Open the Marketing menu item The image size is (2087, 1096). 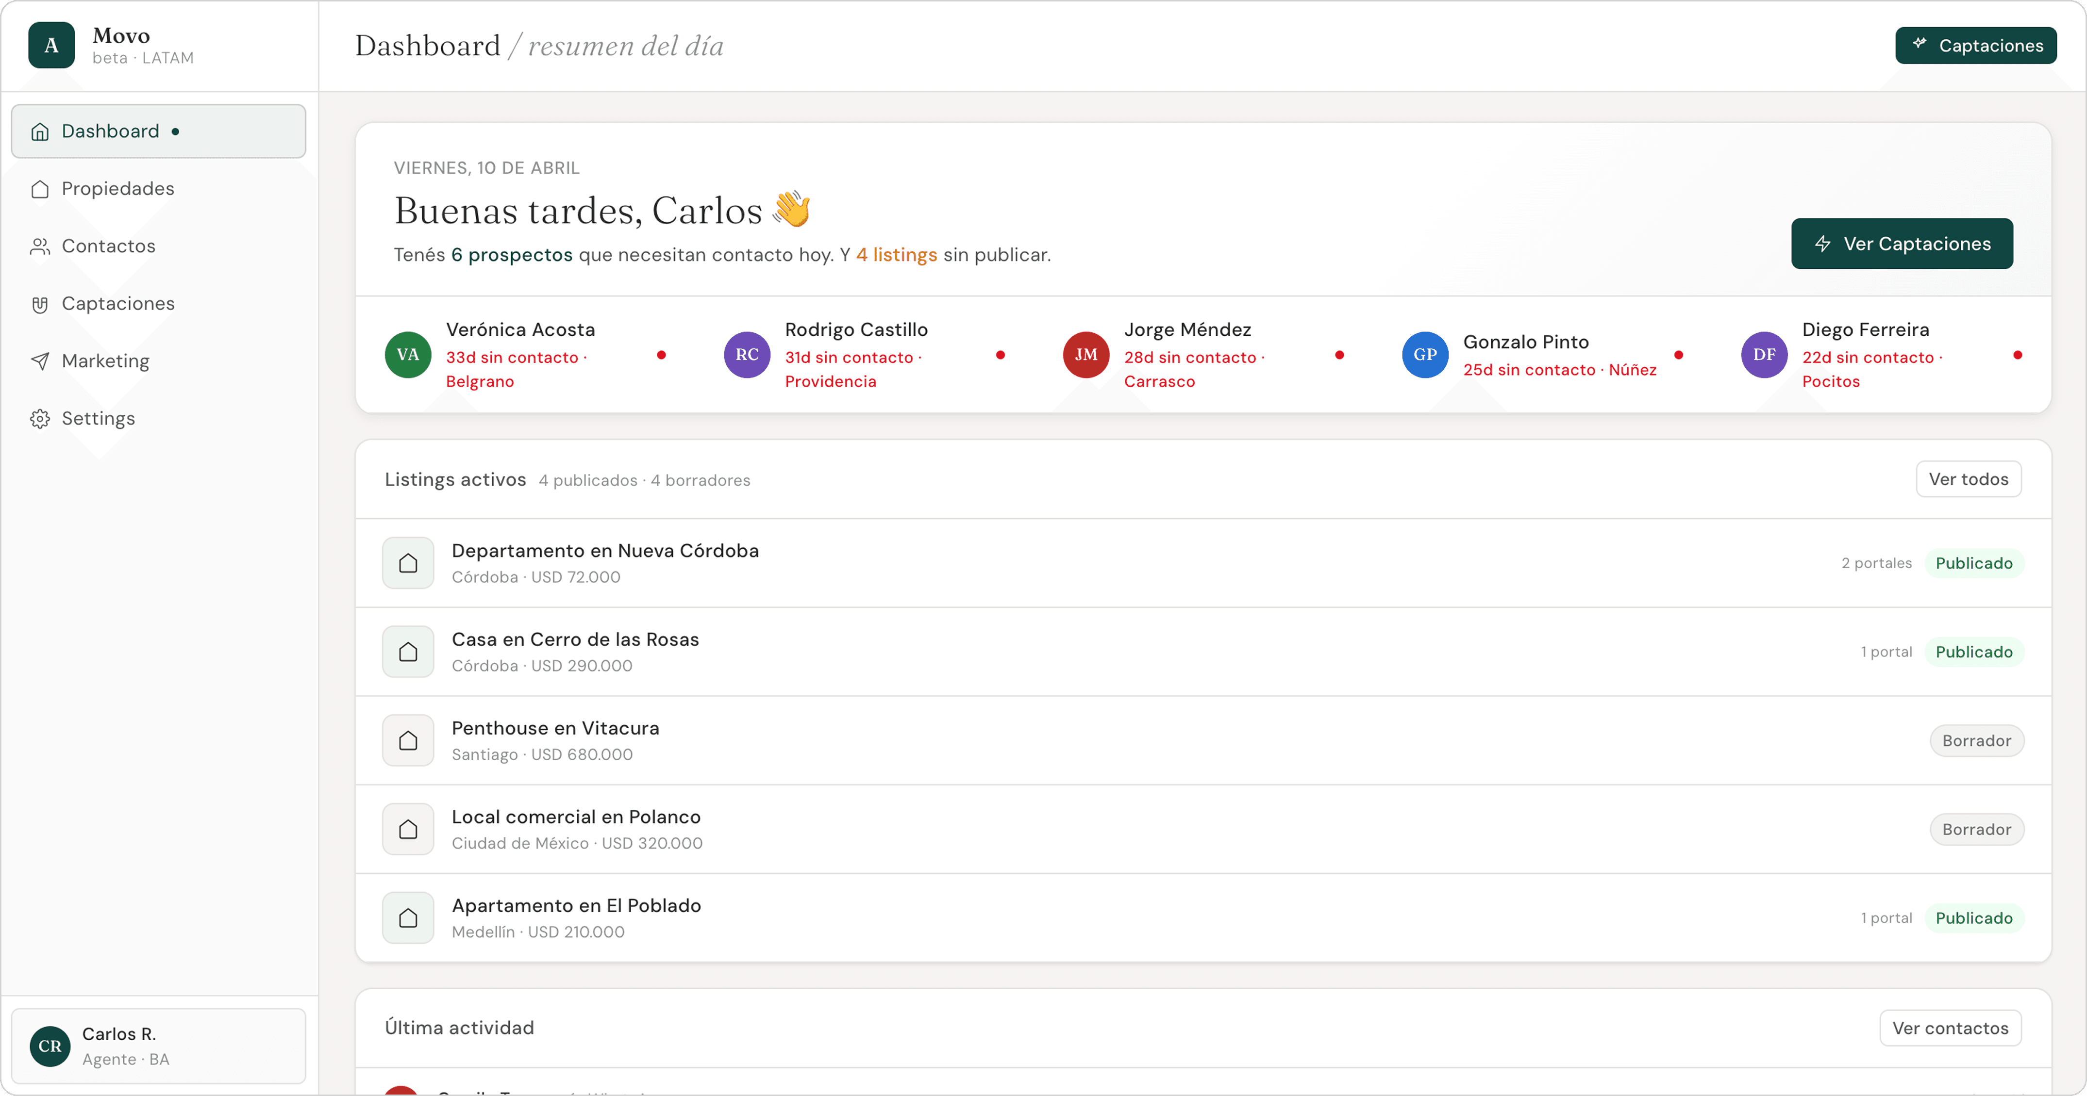pyautogui.click(x=105, y=361)
